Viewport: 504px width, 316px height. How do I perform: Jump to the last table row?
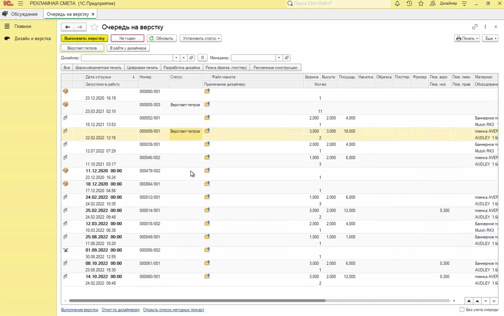(494, 301)
